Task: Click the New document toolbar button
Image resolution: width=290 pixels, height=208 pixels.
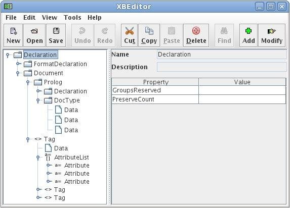Action: tap(13, 35)
